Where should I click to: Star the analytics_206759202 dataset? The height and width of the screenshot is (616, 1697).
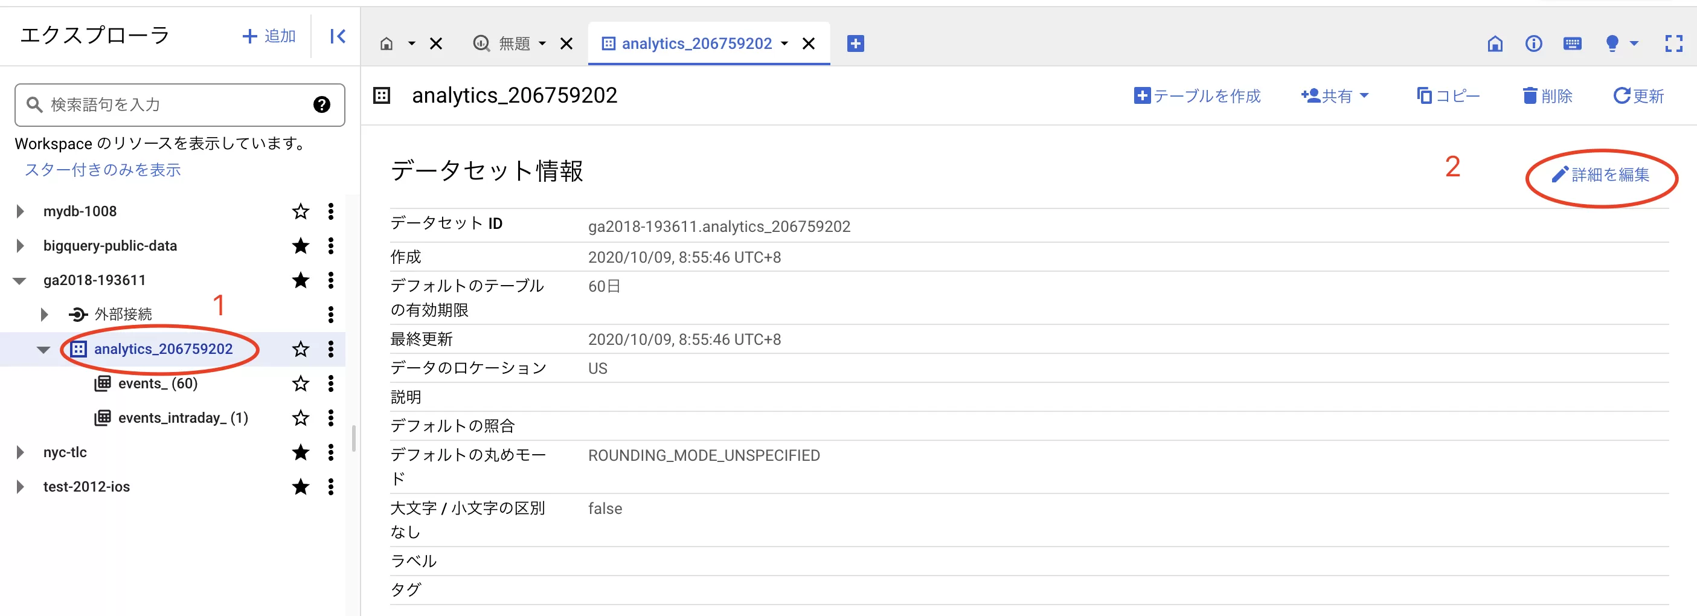click(x=300, y=349)
